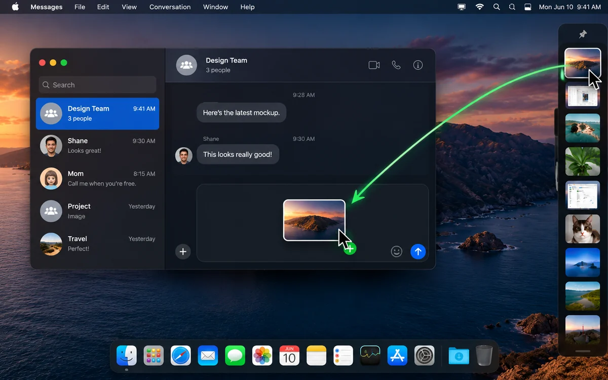
Task: Click the "Here's the latest mockup." message
Action: [241, 113]
